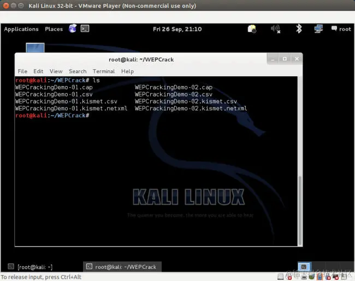Click WEPCrackingDemo-01.csv in the listing

tap(54, 94)
